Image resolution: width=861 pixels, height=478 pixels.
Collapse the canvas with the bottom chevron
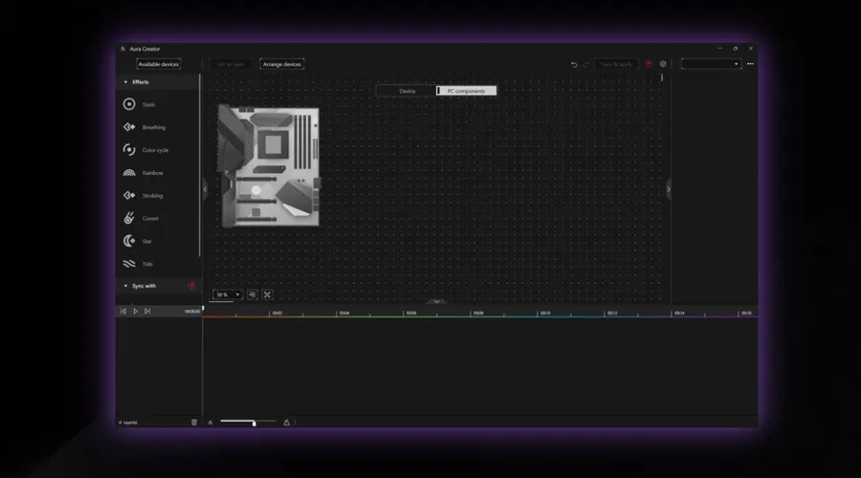click(x=436, y=301)
